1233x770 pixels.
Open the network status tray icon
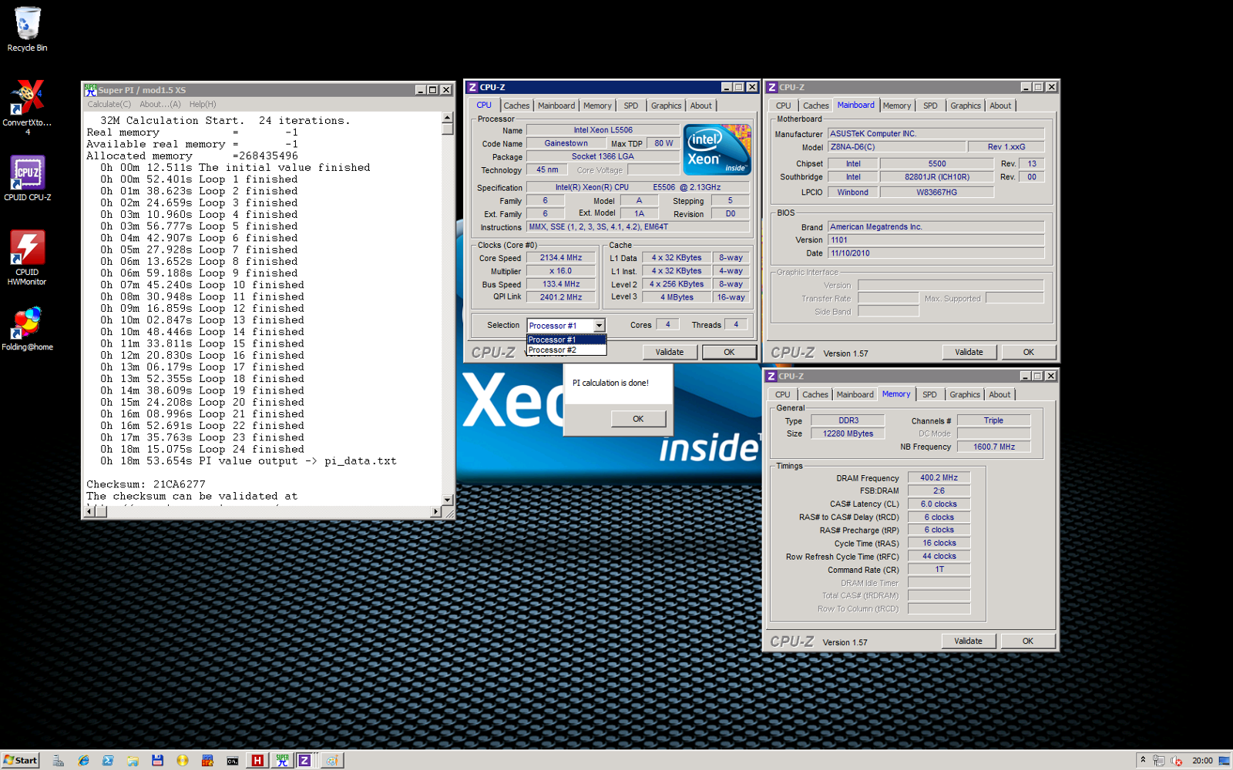1158,761
